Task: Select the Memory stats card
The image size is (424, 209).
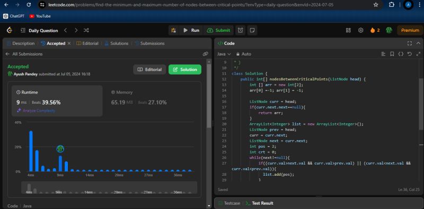Action: click(152, 101)
